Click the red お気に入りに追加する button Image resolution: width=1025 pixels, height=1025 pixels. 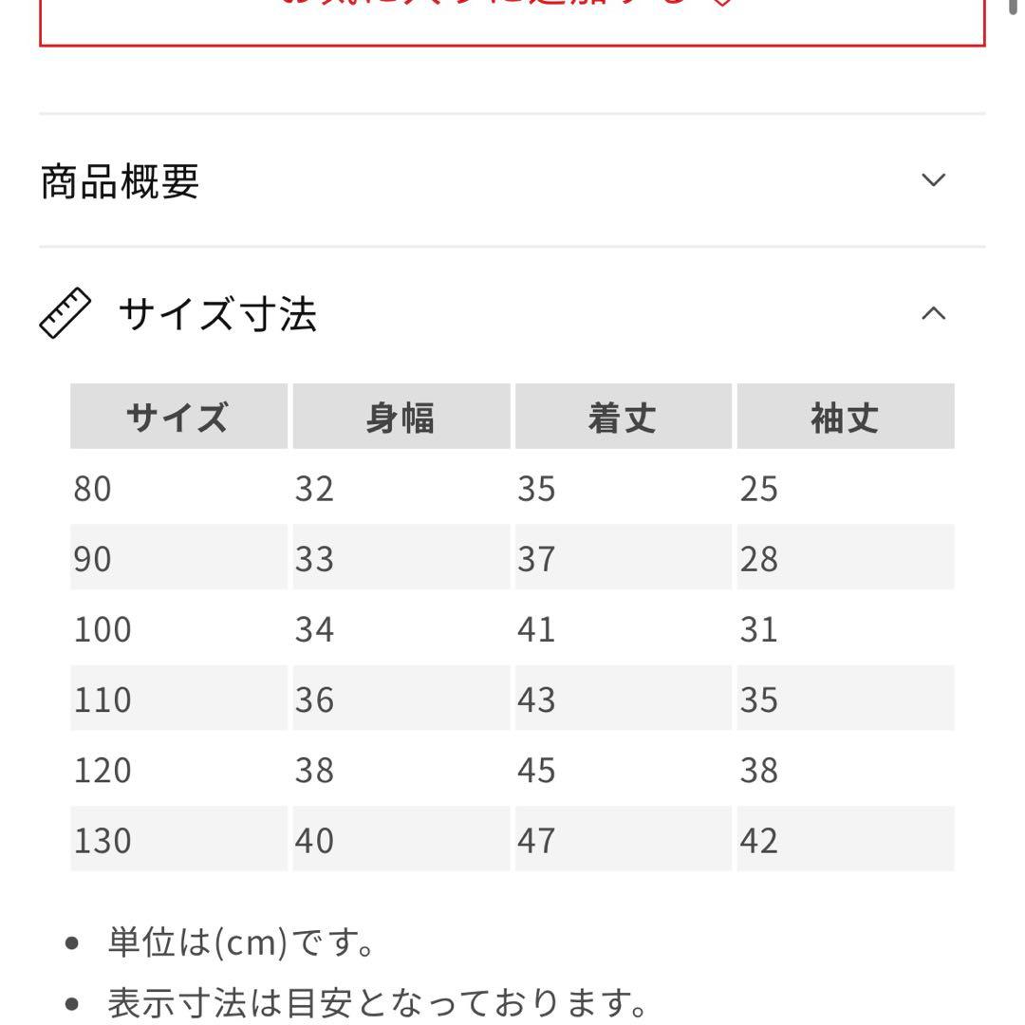coord(512,9)
